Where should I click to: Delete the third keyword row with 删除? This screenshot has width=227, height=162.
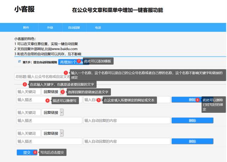click(192, 141)
